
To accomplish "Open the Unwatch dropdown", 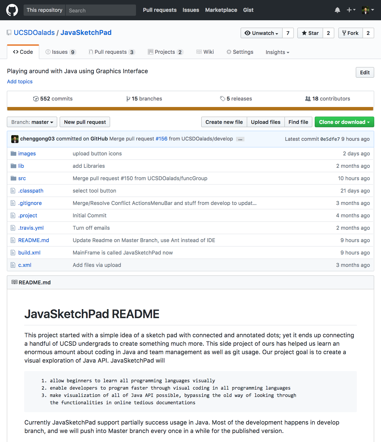I will pyautogui.click(x=262, y=33).
